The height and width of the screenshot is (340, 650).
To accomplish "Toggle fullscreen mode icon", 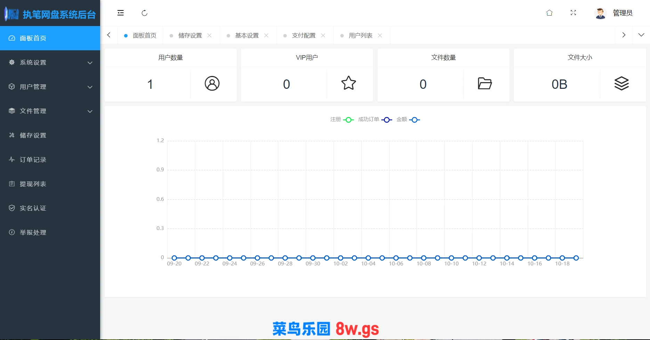I will pyautogui.click(x=573, y=13).
